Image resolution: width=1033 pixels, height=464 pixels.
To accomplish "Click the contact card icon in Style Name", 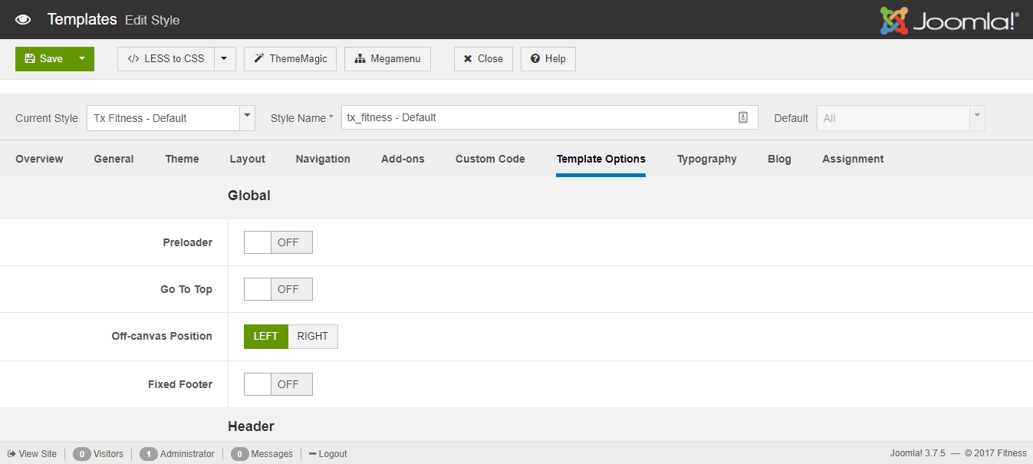I will (x=742, y=117).
